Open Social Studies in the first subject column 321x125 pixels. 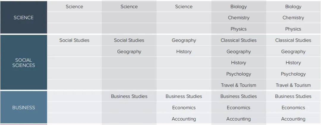point(74,40)
